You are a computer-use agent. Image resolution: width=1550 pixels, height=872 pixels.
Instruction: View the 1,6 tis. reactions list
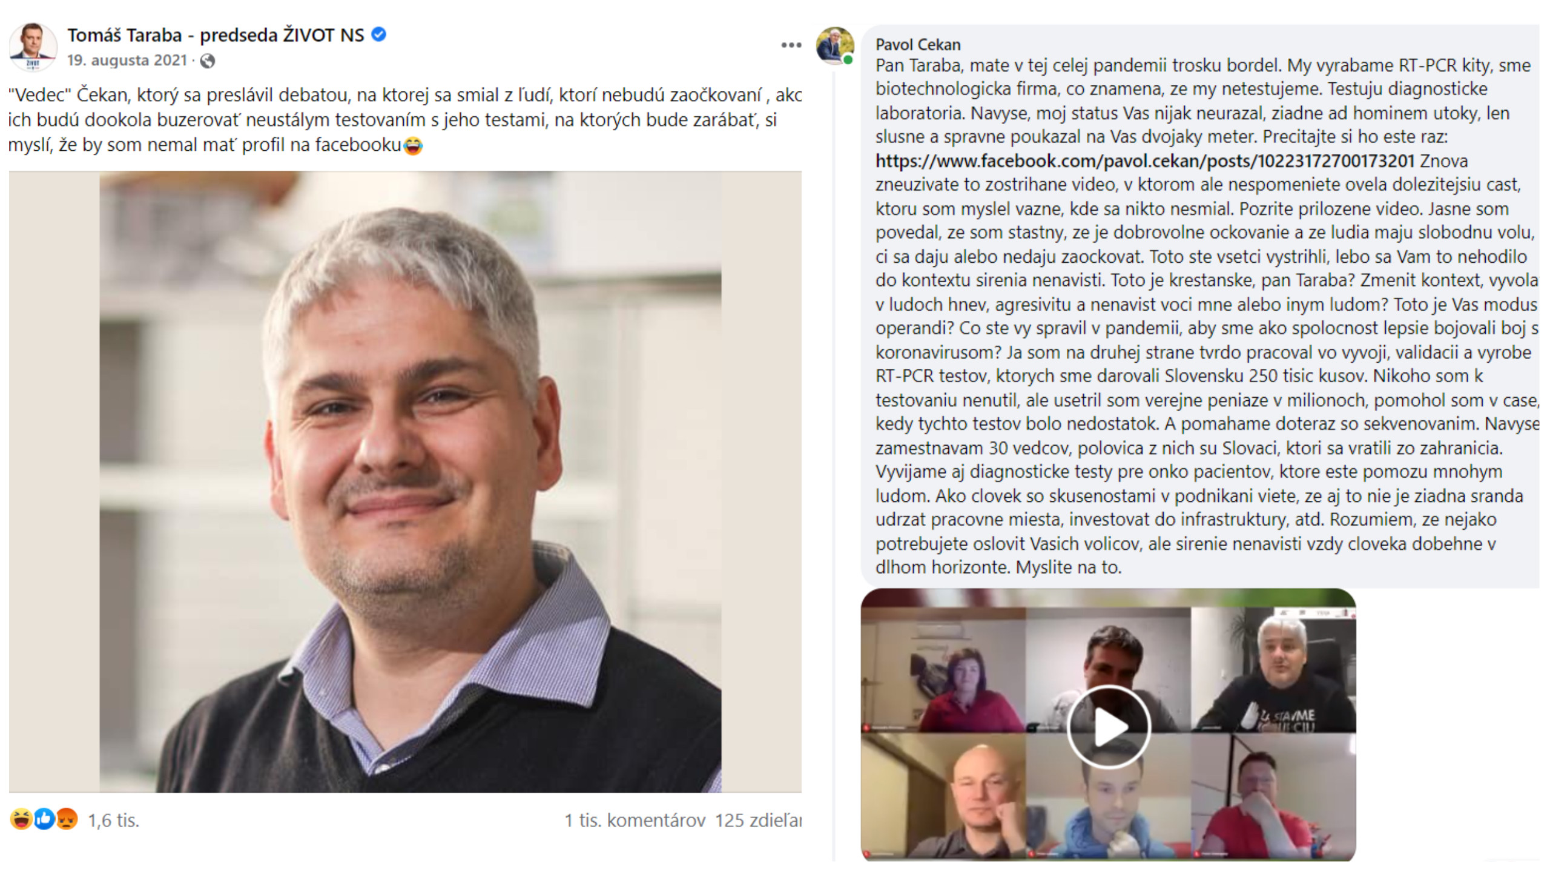(x=114, y=820)
